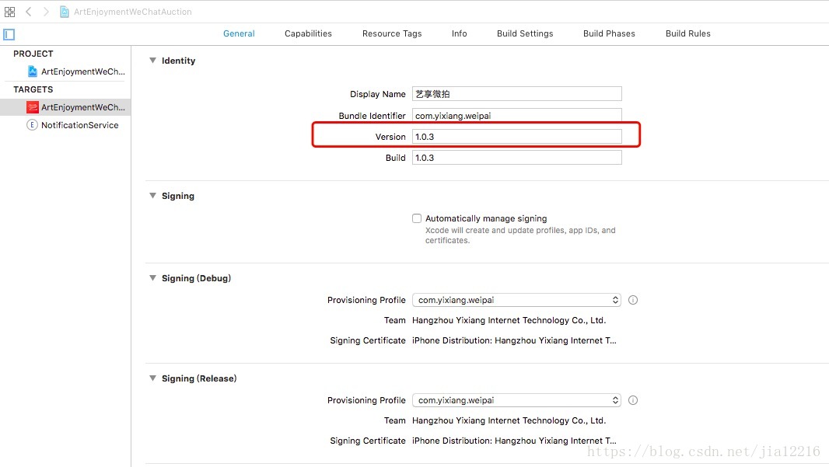Image resolution: width=829 pixels, height=467 pixels.
Task: Click the Version number field
Action: [517, 137]
